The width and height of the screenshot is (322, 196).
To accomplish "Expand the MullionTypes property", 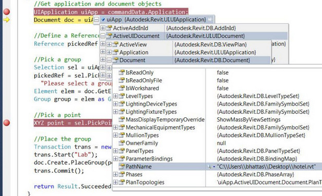I will 115,135.
